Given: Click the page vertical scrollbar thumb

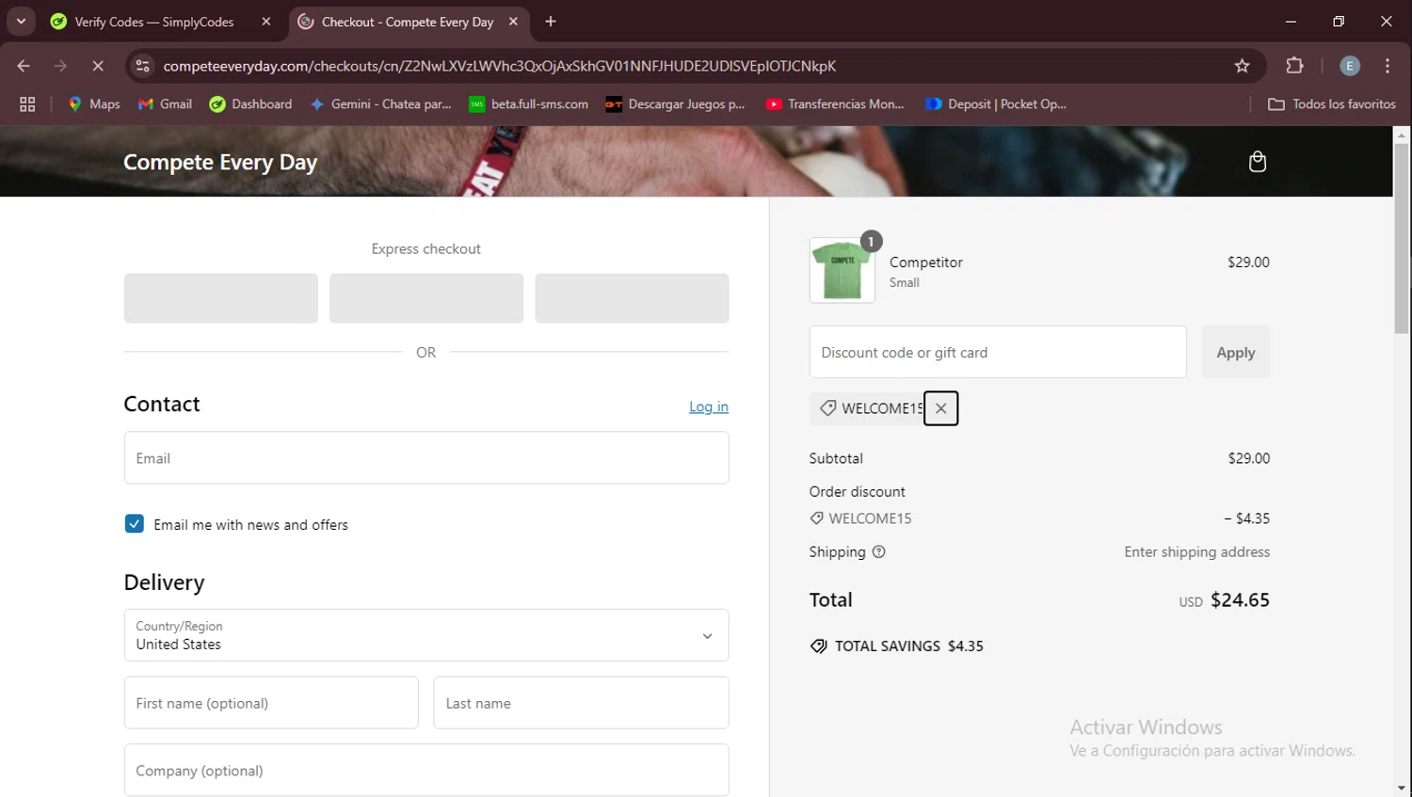Looking at the screenshot, I should click(1402, 238).
